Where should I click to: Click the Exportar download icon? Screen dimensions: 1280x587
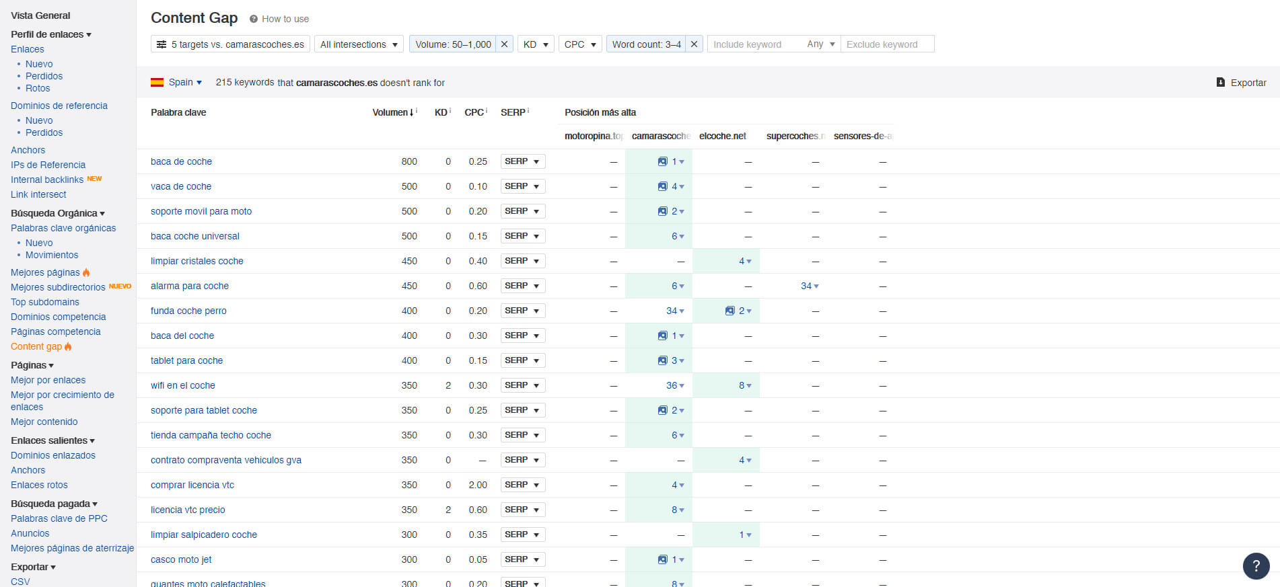coord(1220,83)
